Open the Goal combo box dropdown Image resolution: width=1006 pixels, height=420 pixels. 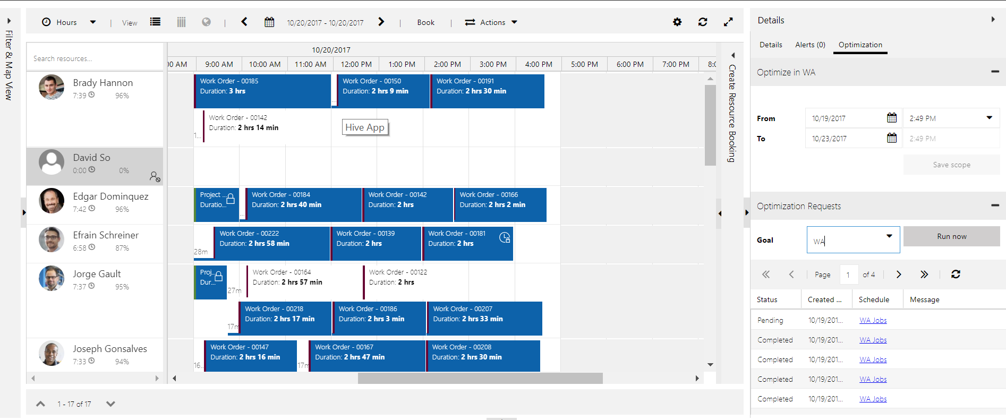point(889,236)
